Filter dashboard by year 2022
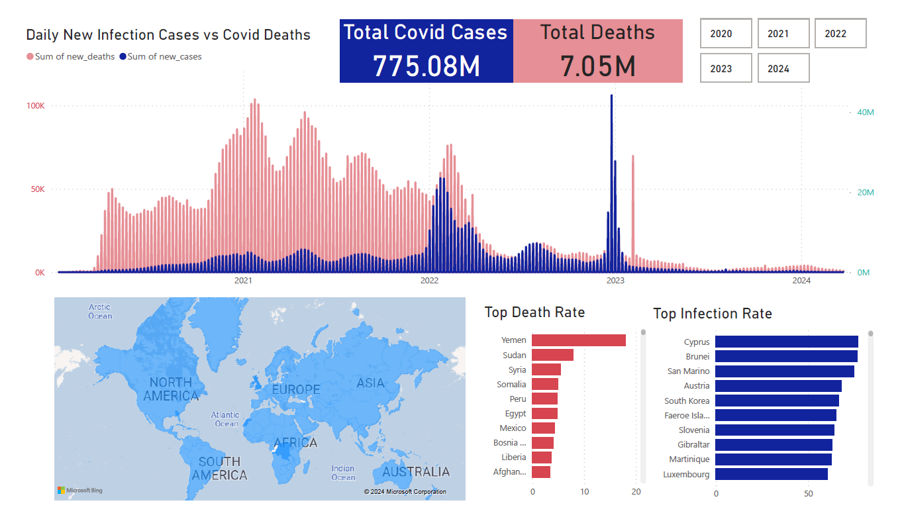The image size is (902, 525). coord(840,33)
